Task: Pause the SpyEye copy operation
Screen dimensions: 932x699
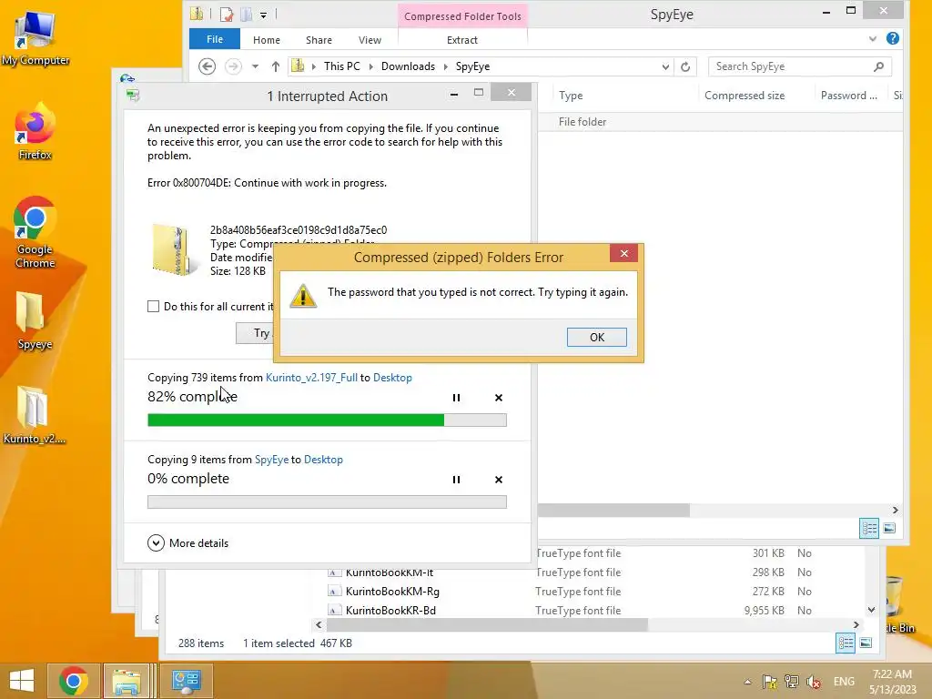Action: pyautogui.click(x=456, y=480)
